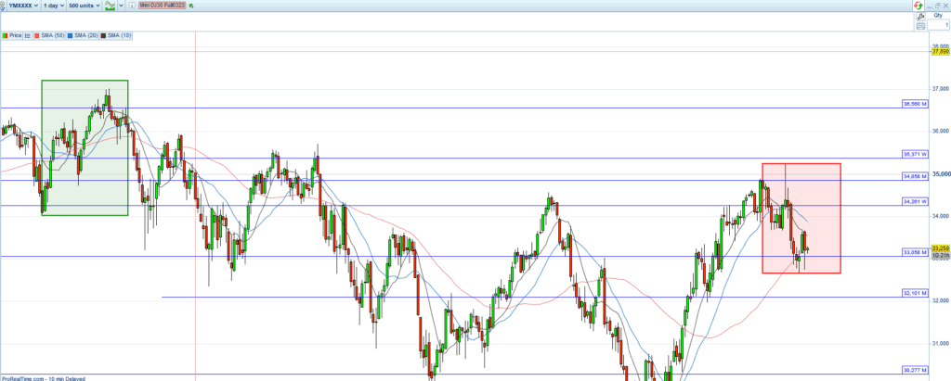Click the red-green refresh arrows icon
The image size is (951, 381).
pyautogui.click(x=918, y=6)
